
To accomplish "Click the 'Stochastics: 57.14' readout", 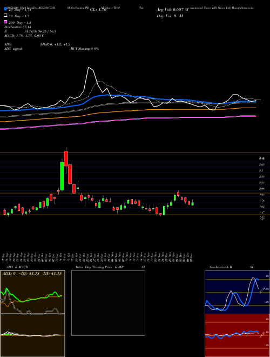I will (x=18, y=27).
